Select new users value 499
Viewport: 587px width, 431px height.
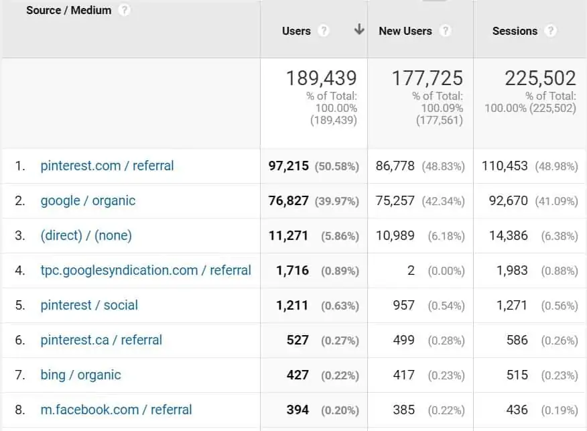pyautogui.click(x=403, y=340)
